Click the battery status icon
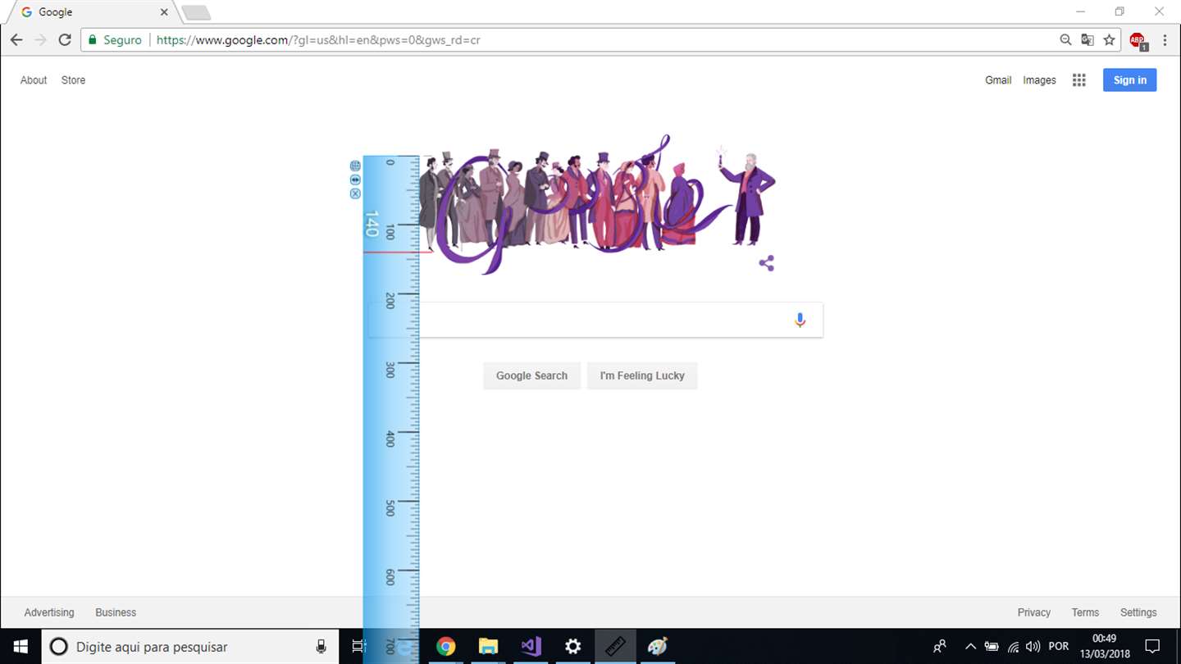Image resolution: width=1181 pixels, height=664 pixels. [992, 647]
